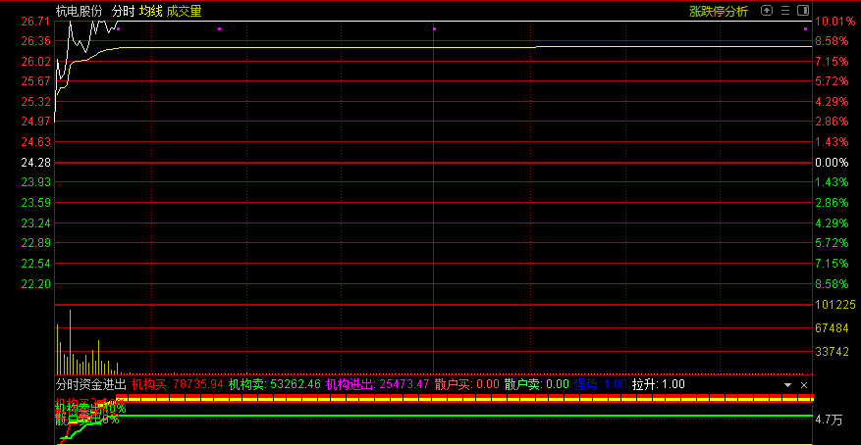
Task: Expand the indicator panel dropdown arrow
Action: tap(785, 385)
